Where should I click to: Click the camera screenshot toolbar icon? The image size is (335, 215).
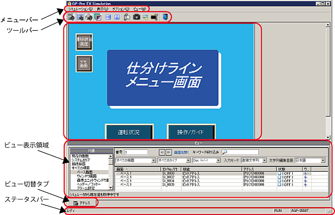[x=136, y=17]
